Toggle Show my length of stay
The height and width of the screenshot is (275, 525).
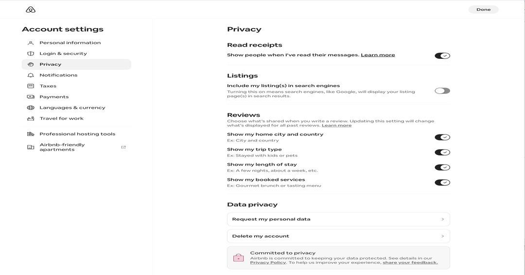tap(442, 168)
